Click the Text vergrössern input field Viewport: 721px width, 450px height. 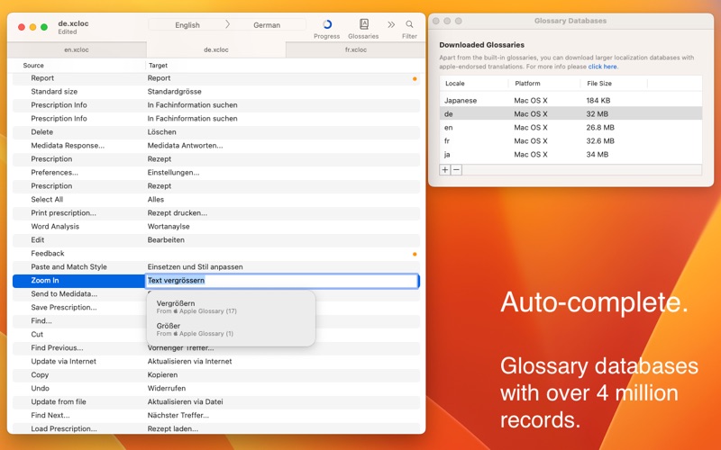[x=281, y=281]
